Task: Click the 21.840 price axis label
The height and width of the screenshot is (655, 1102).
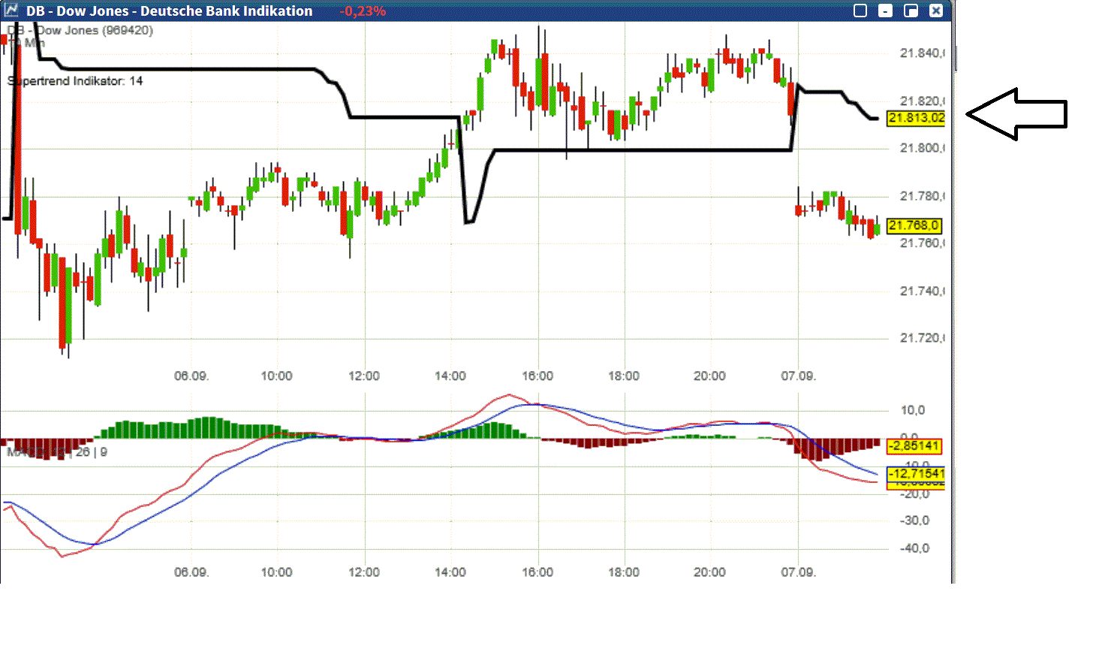Action: tap(921, 53)
